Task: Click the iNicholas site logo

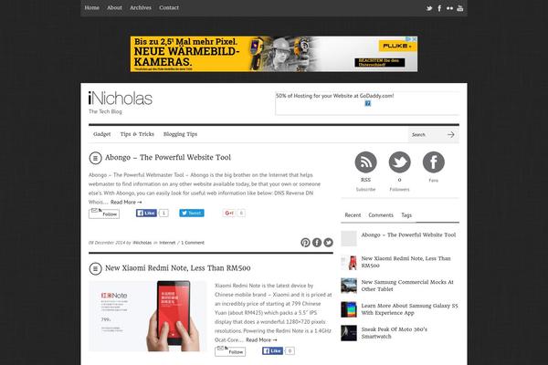Action: pos(121,99)
